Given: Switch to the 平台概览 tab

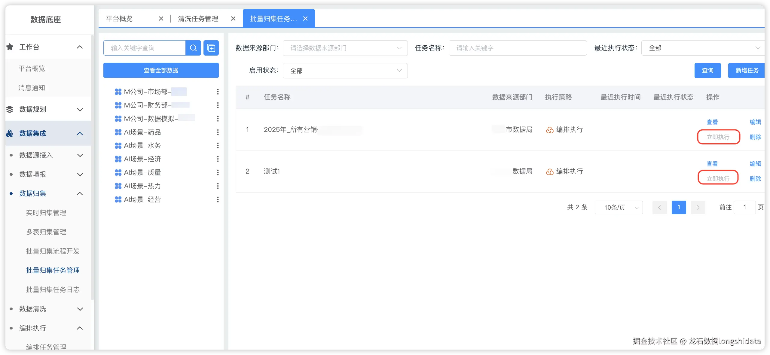Looking at the screenshot, I should click(x=120, y=19).
